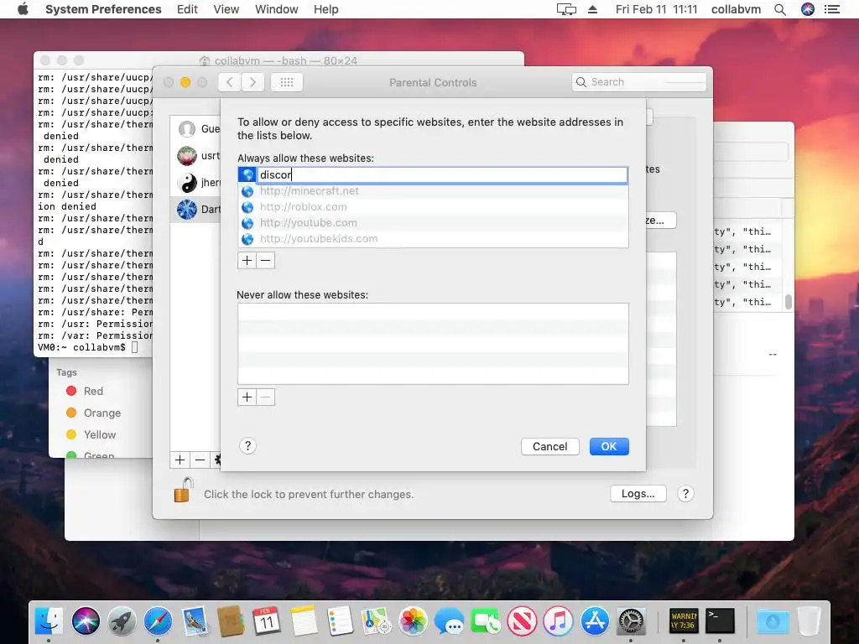
Task: Open Notification Center list icon
Action: point(832,9)
